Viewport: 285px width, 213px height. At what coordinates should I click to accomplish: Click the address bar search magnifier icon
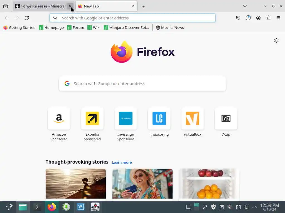coord(55,18)
